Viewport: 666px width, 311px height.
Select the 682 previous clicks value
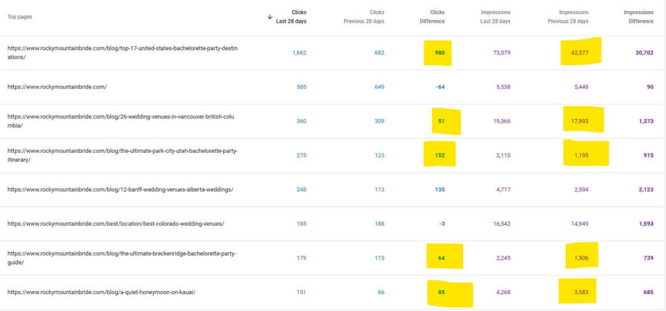[x=379, y=53]
